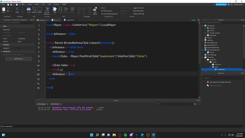Switch to the MODEL ribbon tab
This screenshot has width=245, height=138.
click(37, 5)
